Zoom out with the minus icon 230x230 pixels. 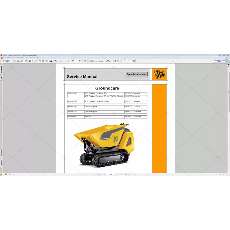(x=68, y=61)
